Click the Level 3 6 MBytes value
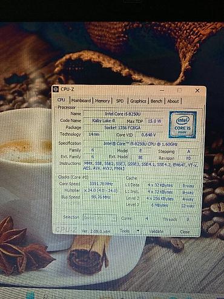Screen dimensions: 224x299 point(160,205)
